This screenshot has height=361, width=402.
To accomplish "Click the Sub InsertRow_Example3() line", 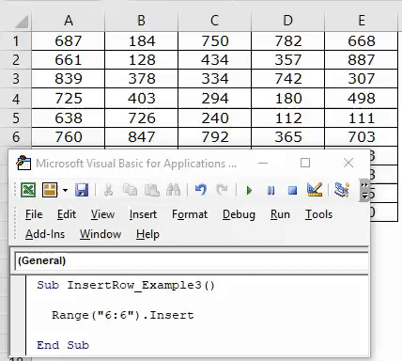I will pyautogui.click(x=126, y=285).
